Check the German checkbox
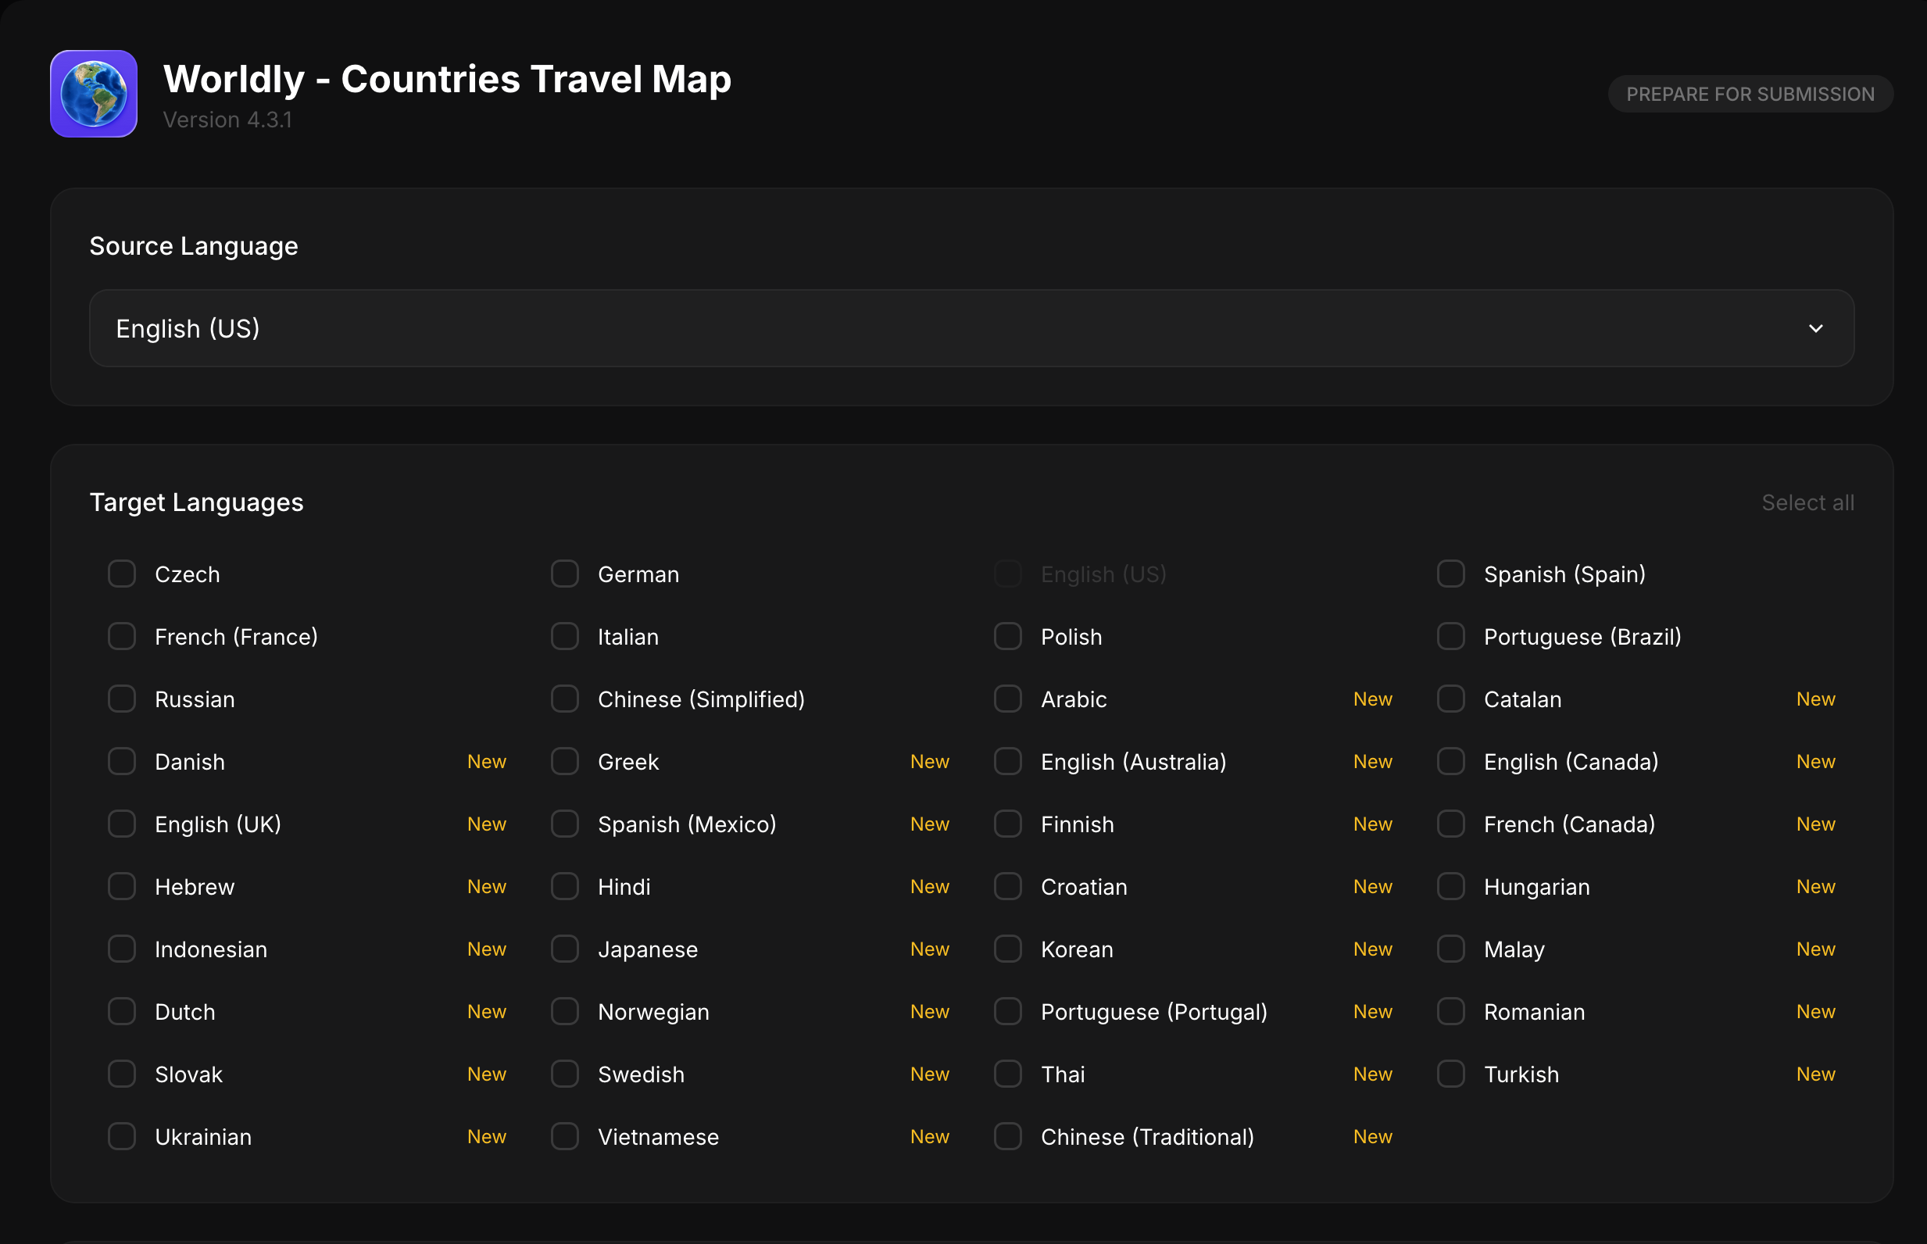1927x1244 pixels. [x=564, y=574]
